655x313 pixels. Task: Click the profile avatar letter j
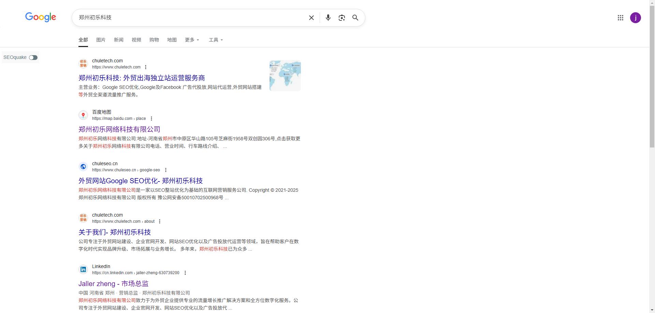coord(635,18)
